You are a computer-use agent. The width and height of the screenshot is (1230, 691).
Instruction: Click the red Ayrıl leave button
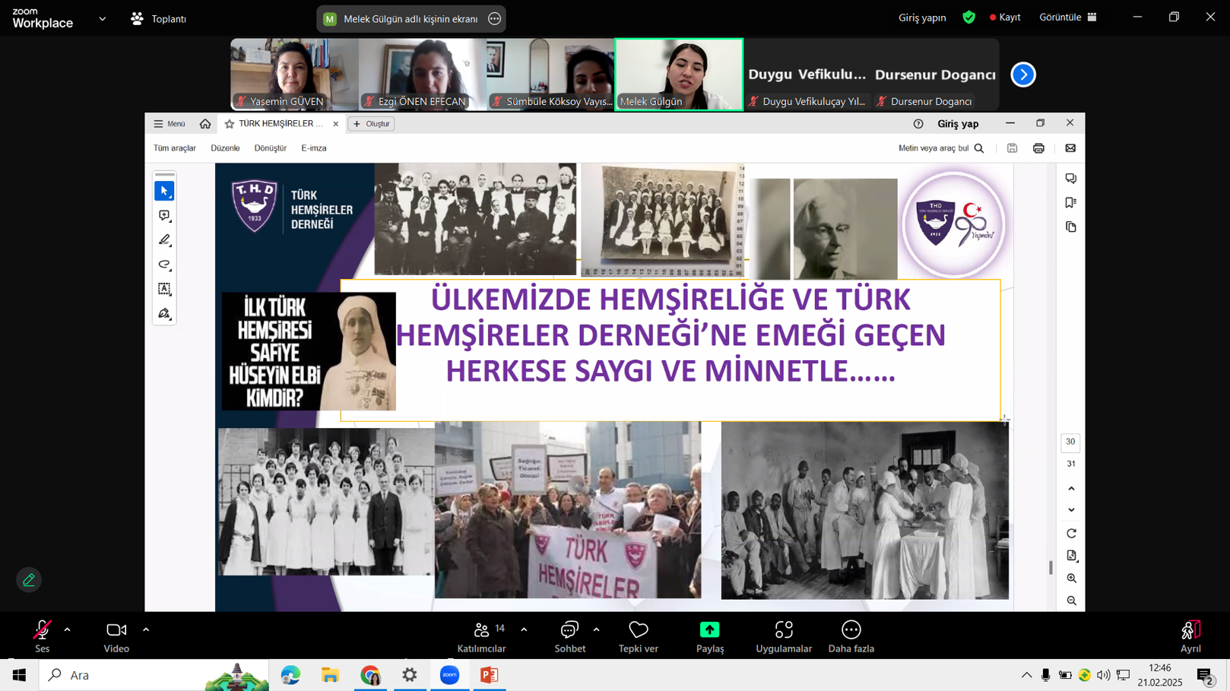click(1190, 636)
